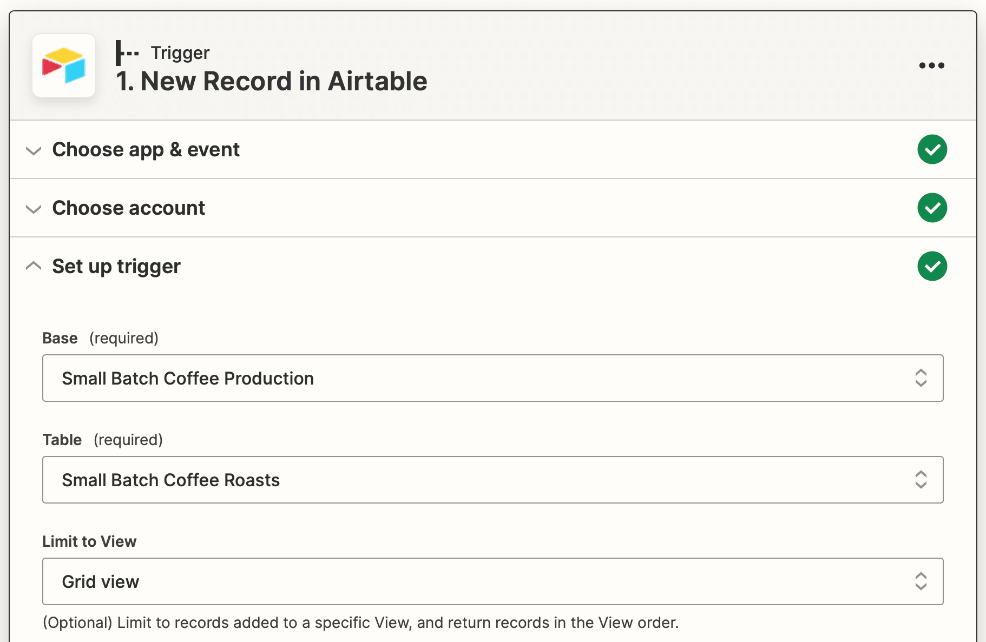The image size is (986, 642).
Task: Open the three-dot step options menu
Action: tap(931, 65)
